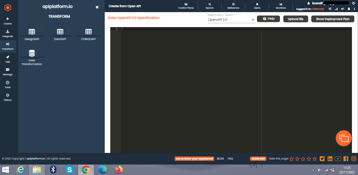Screen dimensions: 358x175
Task: Click the shuffle icon beside intercorp
Action: point(330,9)
